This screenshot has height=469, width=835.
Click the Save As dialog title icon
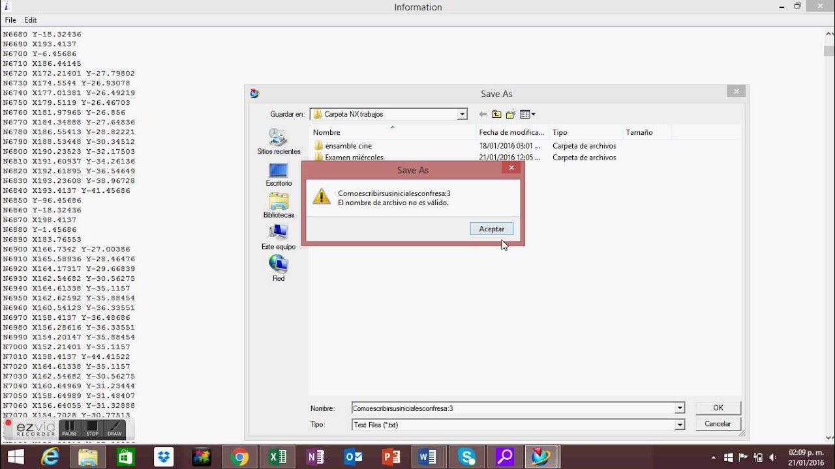pyautogui.click(x=254, y=93)
